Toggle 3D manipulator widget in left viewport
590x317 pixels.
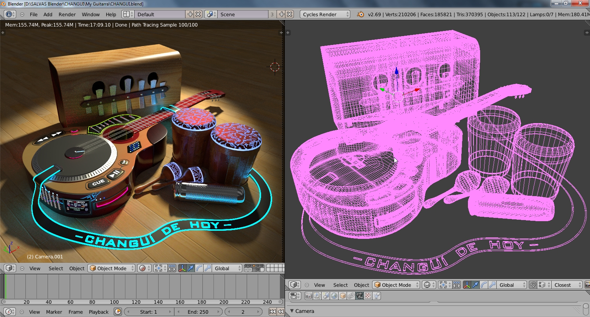pyautogui.click(x=182, y=268)
